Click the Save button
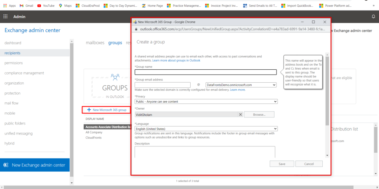Image resolution: width=379 pixels, height=189 pixels. click(x=282, y=164)
